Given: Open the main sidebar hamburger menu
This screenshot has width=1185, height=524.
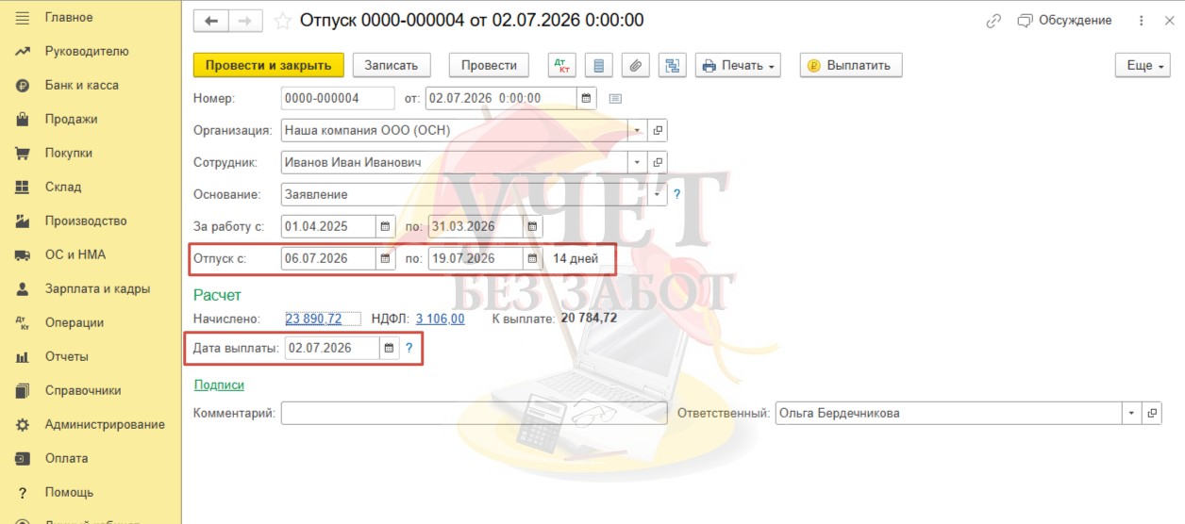Looking at the screenshot, I should click(23, 18).
